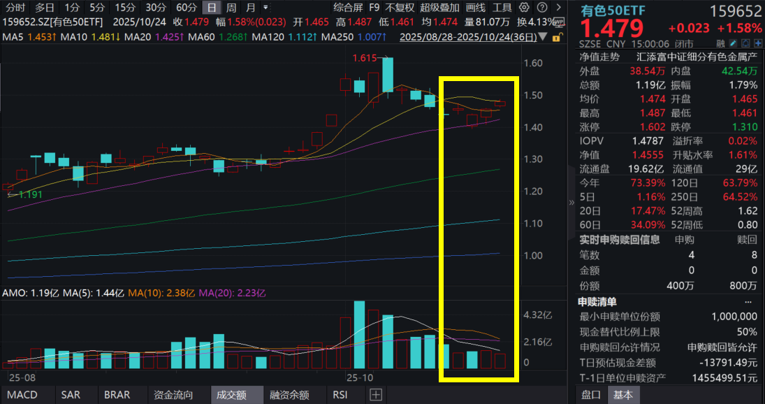765x404 pixels.
Task: Click the pencil annotation icon beside 有色50ETF
Action: 733,43
